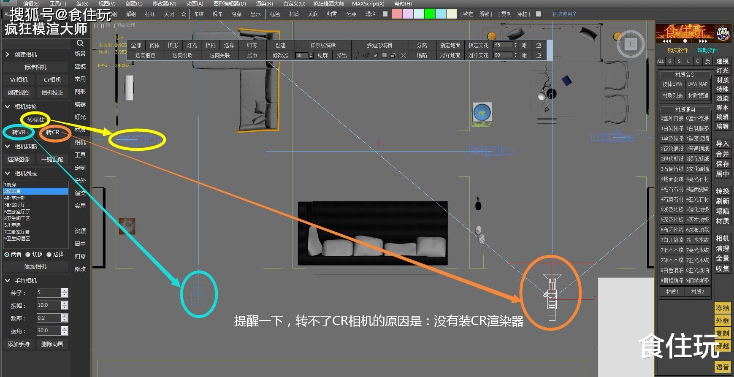The image size is (734, 377).
Task: Open the MAXScript(X) menu
Action: click(x=368, y=4)
